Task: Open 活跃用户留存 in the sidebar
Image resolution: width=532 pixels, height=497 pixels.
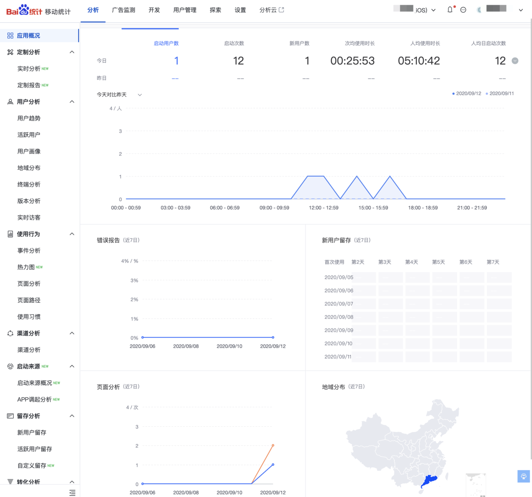Action: [x=35, y=449]
